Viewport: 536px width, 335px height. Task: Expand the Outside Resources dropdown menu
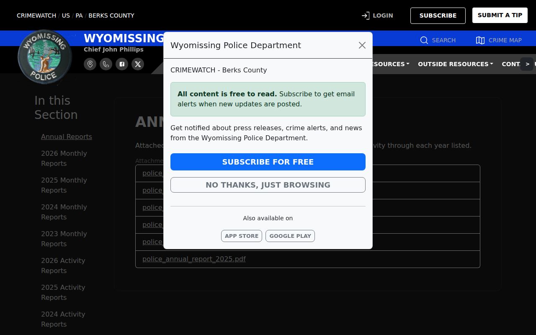tap(456, 64)
